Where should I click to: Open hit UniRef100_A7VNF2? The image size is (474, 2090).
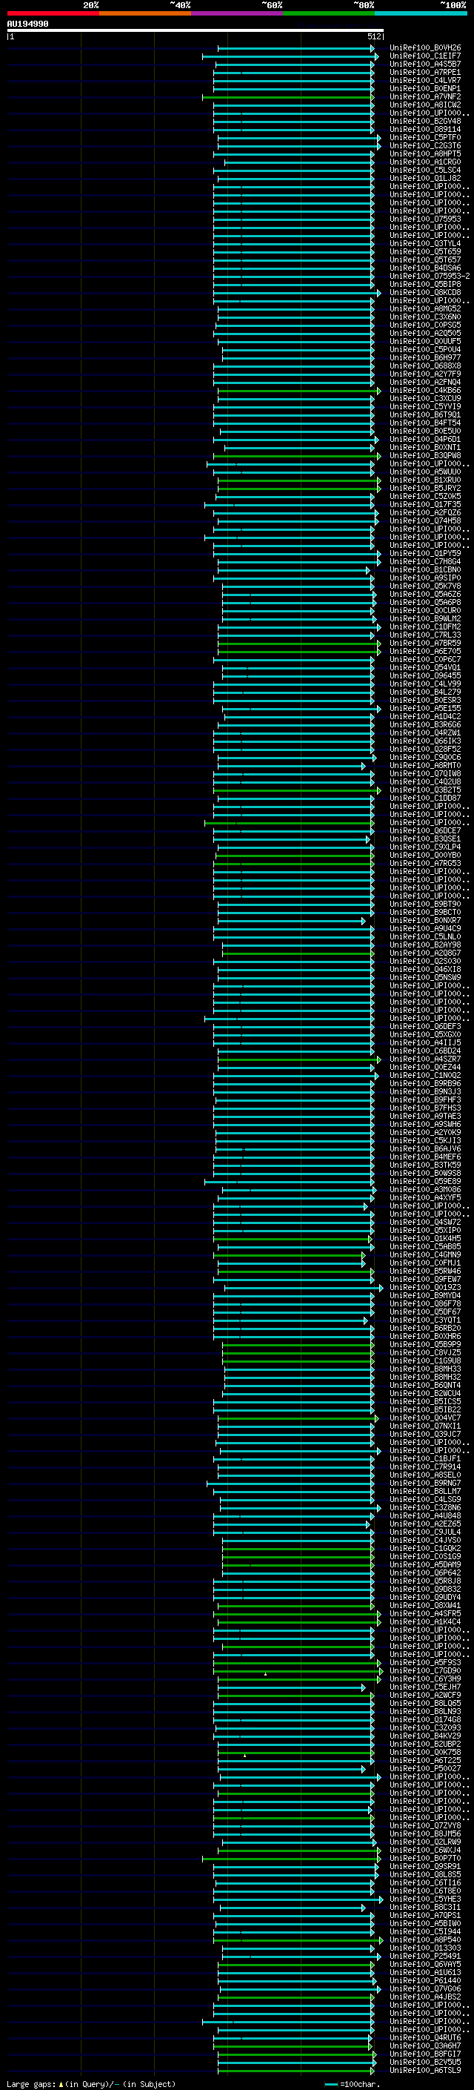coord(425,96)
